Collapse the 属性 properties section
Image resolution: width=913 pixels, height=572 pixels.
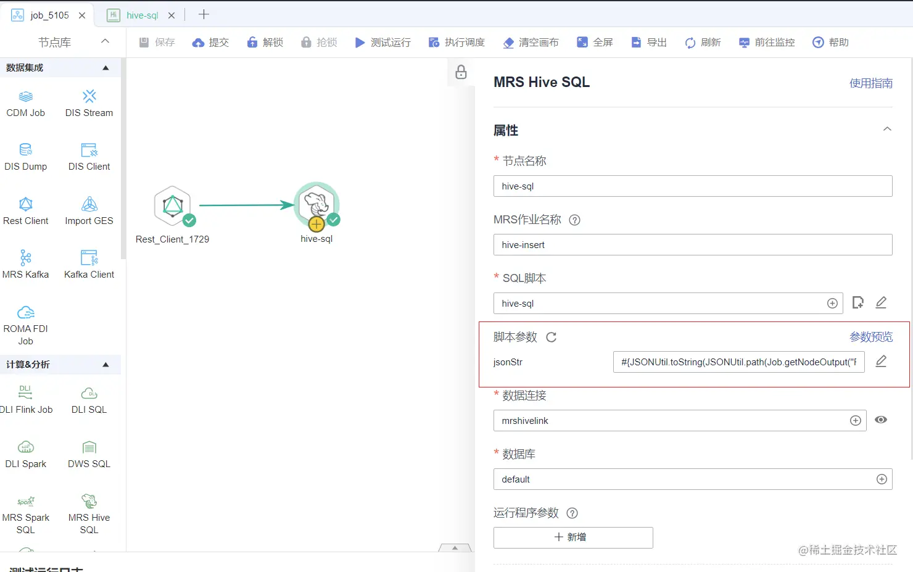887,129
